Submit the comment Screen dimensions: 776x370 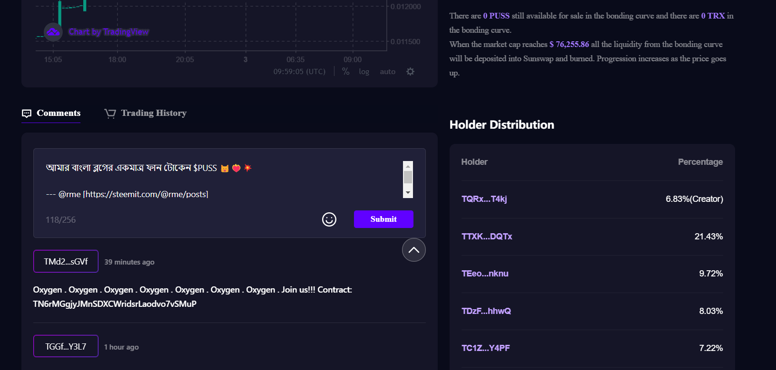click(383, 219)
